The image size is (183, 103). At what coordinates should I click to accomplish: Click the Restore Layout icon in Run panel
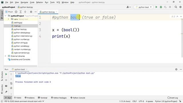tap(6, 86)
